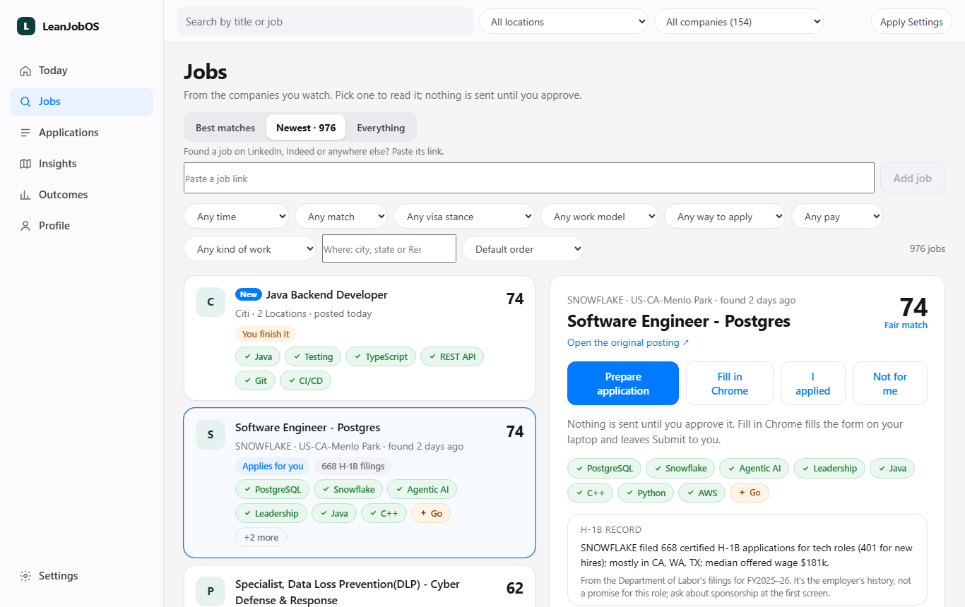Image resolution: width=965 pixels, height=607 pixels.
Task: Click the Prepare application button
Action: [623, 383]
